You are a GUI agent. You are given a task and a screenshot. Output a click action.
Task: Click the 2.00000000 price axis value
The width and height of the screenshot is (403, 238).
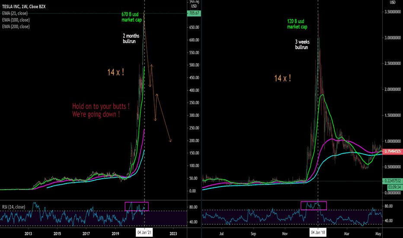tap(393, 90)
